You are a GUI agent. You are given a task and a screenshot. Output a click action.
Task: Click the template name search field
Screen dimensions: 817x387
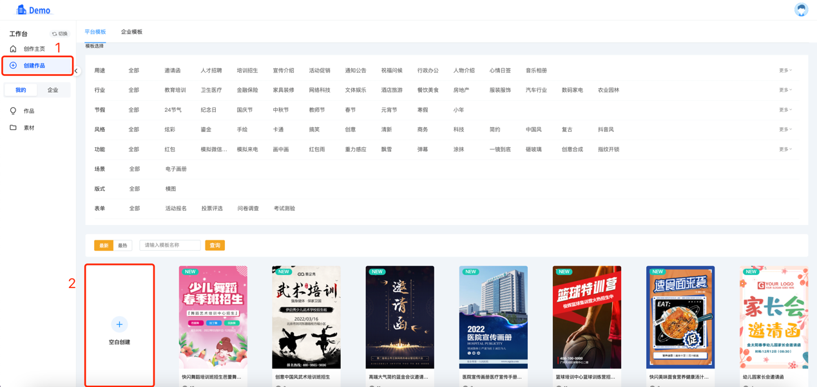click(x=169, y=246)
